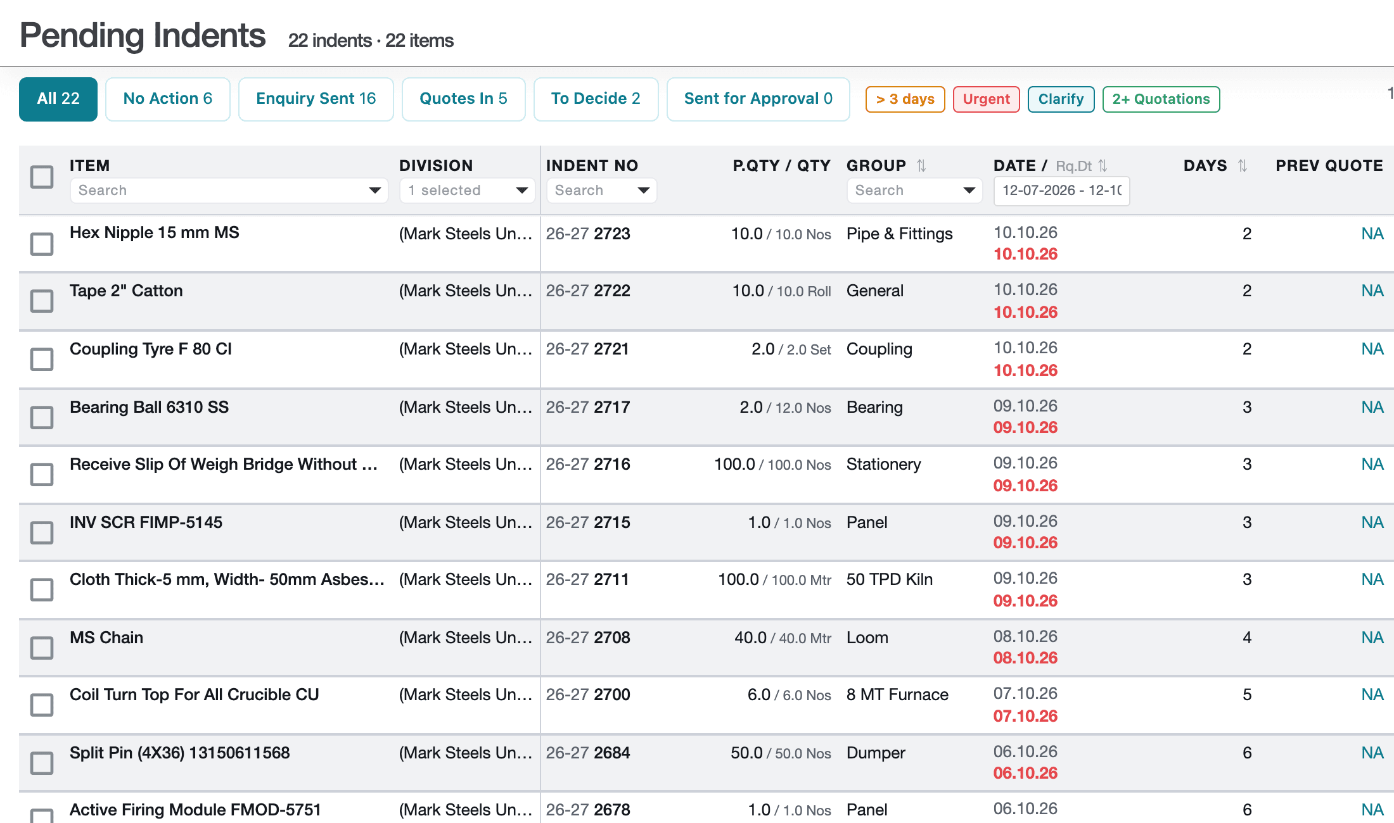Click NA prev quote for Split Pin
Screen dimensions: 1394x823
click(1372, 753)
